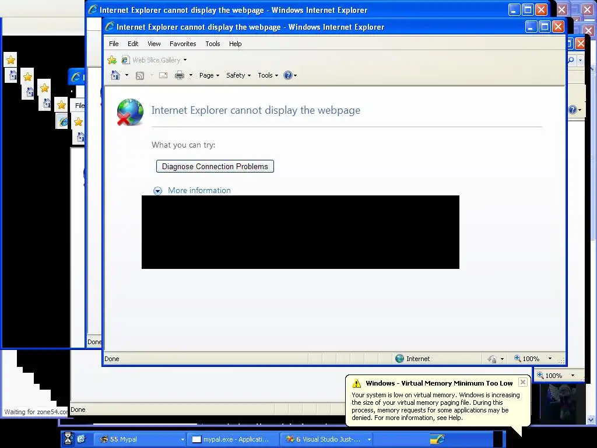Click the IE page icon in cascaded background window
597x448 pixels.
tap(63, 121)
